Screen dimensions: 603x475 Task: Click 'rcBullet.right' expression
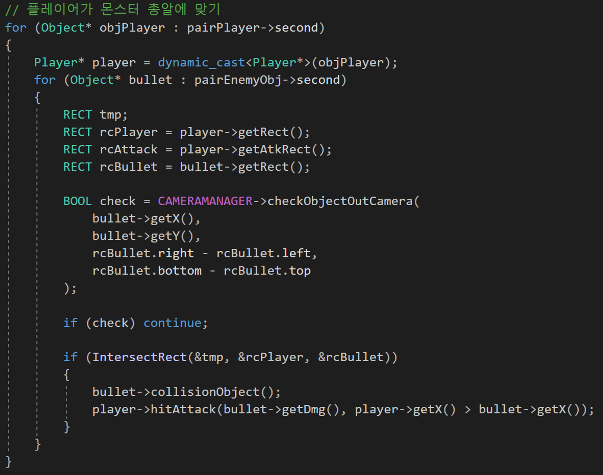143,253
